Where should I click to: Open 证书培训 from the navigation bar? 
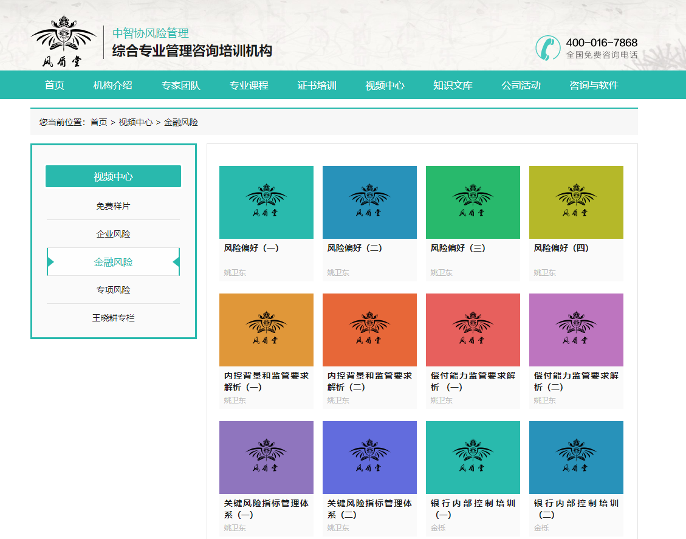coord(317,85)
